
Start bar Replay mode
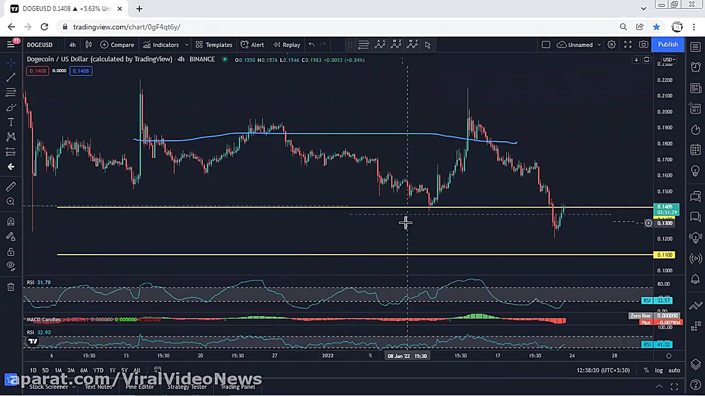286,45
